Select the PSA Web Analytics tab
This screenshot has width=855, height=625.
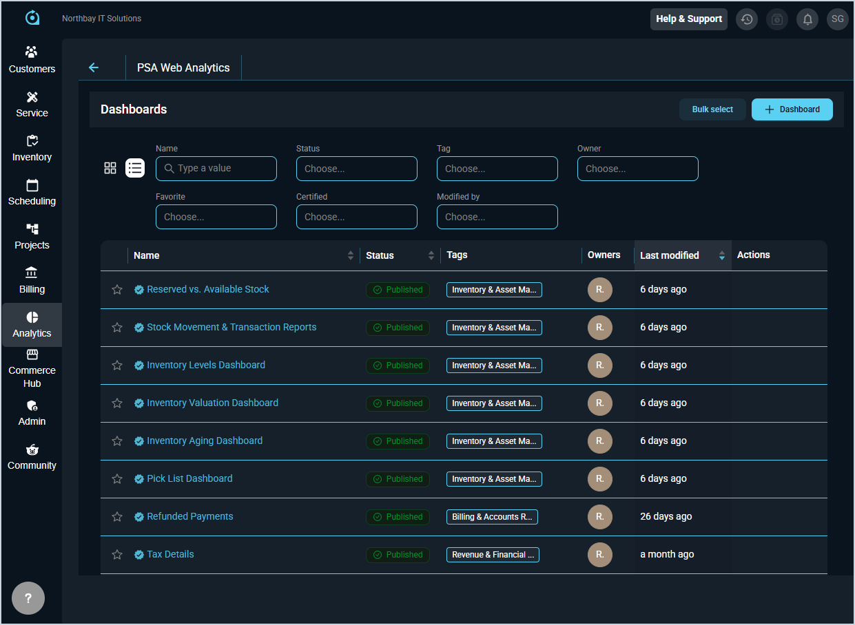pyautogui.click(x=183, y=67)
